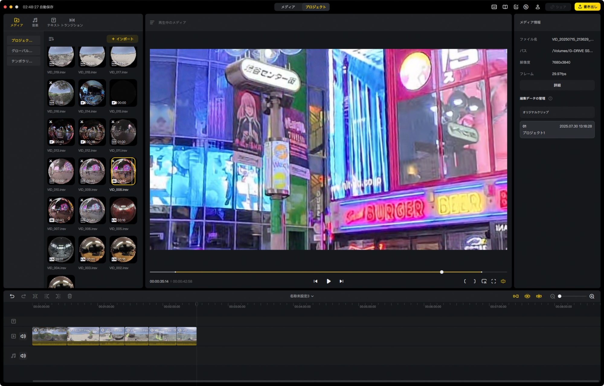Trim clip end to playhead
The height and width of the screenshot is (386, 604).
point(58,296)
